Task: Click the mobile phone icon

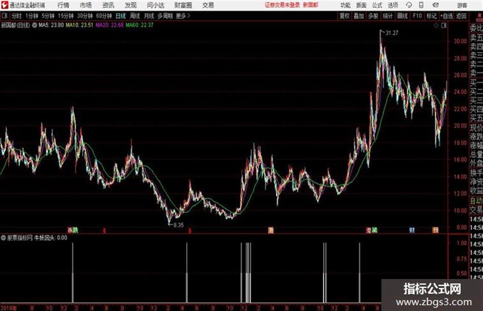Action: click(x=421, y=5)
